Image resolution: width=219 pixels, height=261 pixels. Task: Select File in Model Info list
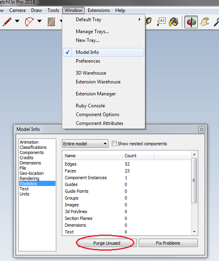click(x=37, y=168)
